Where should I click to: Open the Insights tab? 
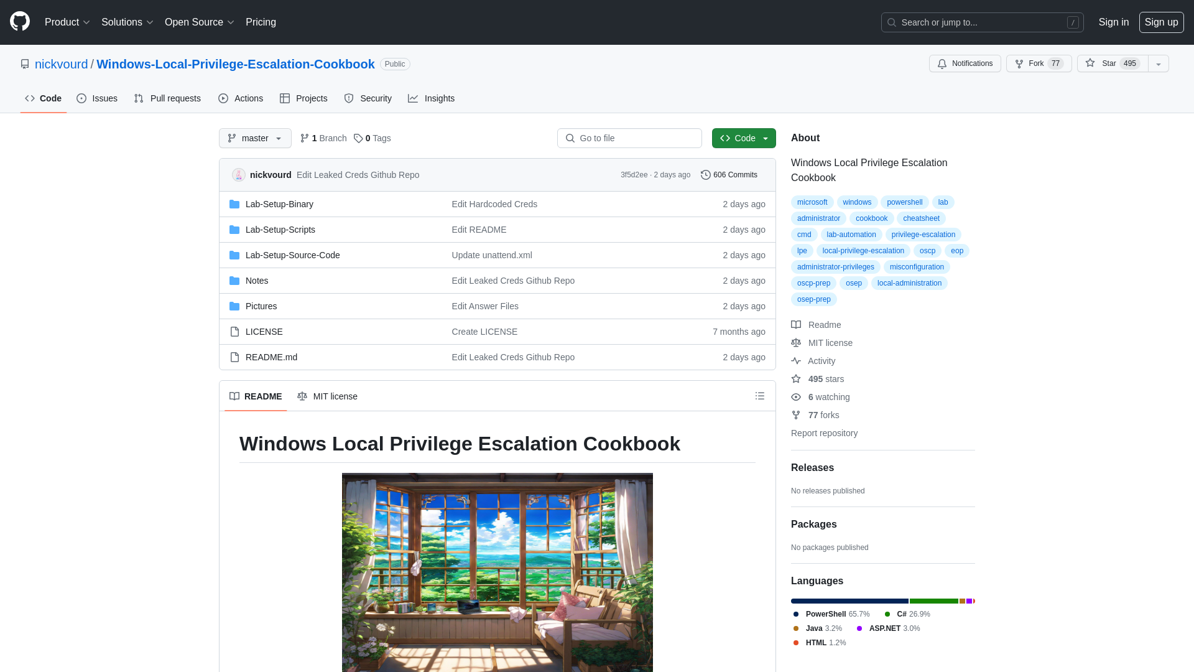(x=432, y=98)
